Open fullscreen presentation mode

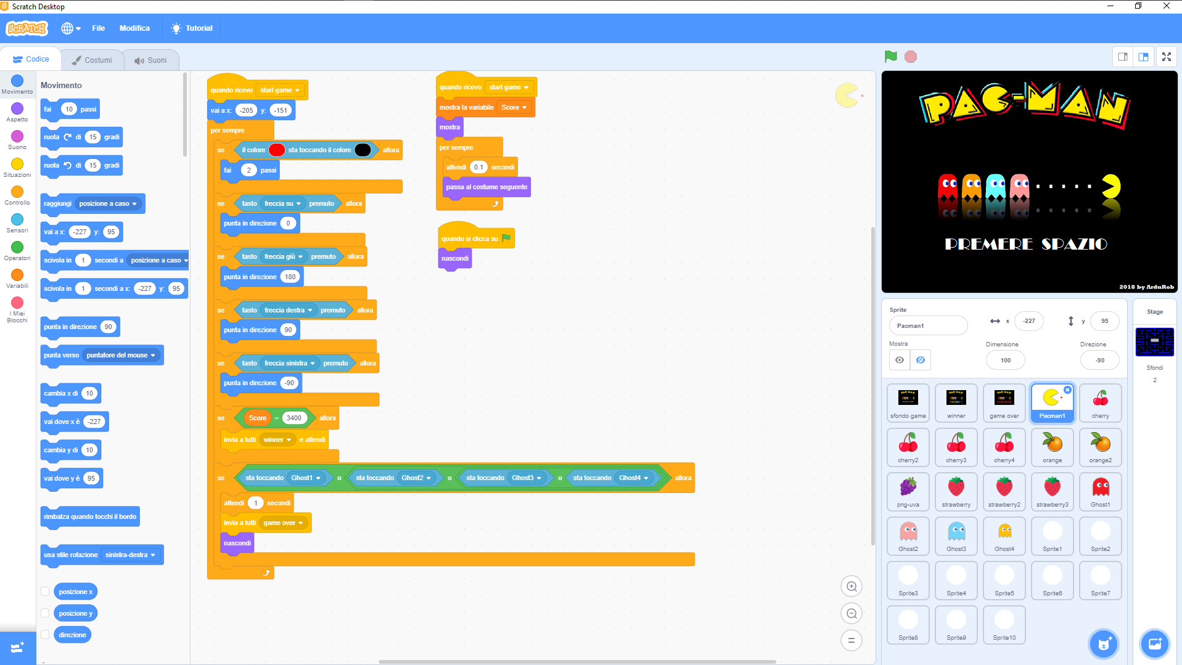click(x=1167, y=57)
